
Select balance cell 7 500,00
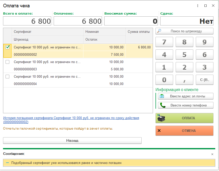point(104,54)
